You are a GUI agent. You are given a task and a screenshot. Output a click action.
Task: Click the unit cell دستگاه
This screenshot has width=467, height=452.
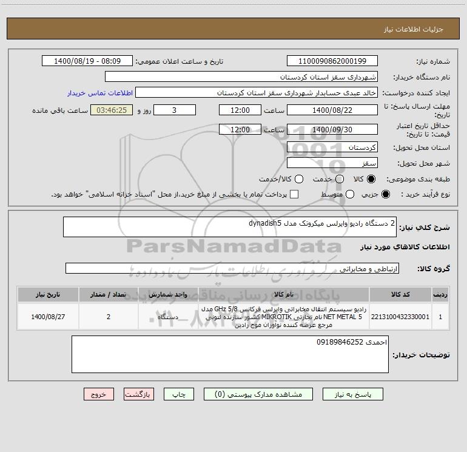coord(168,317)
